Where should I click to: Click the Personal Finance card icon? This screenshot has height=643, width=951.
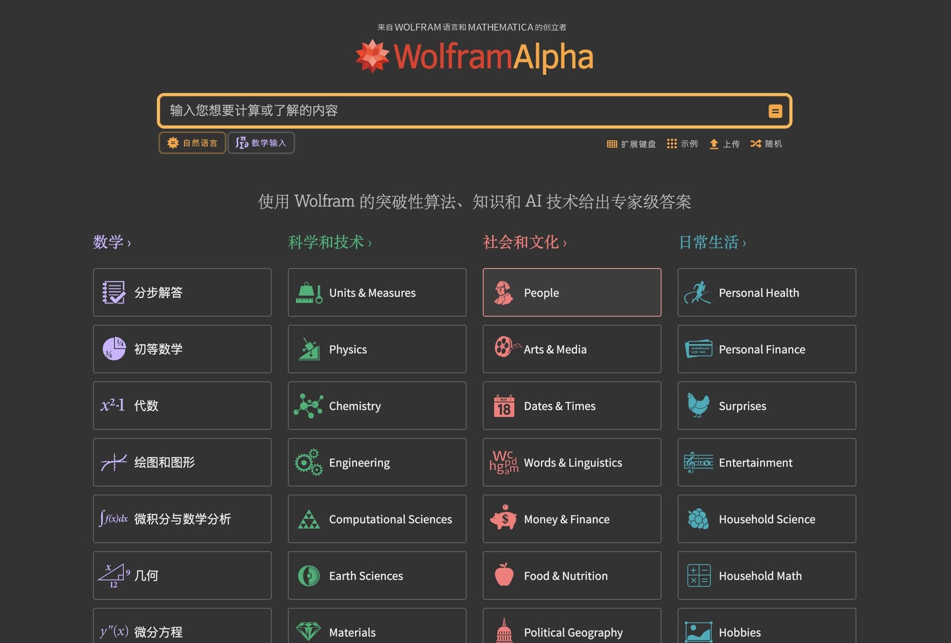point(699,349)
